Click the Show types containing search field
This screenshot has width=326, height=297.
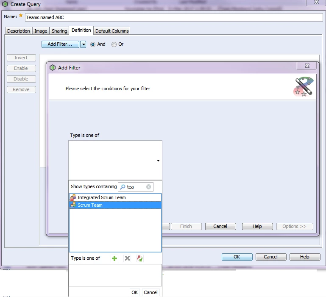136,187
